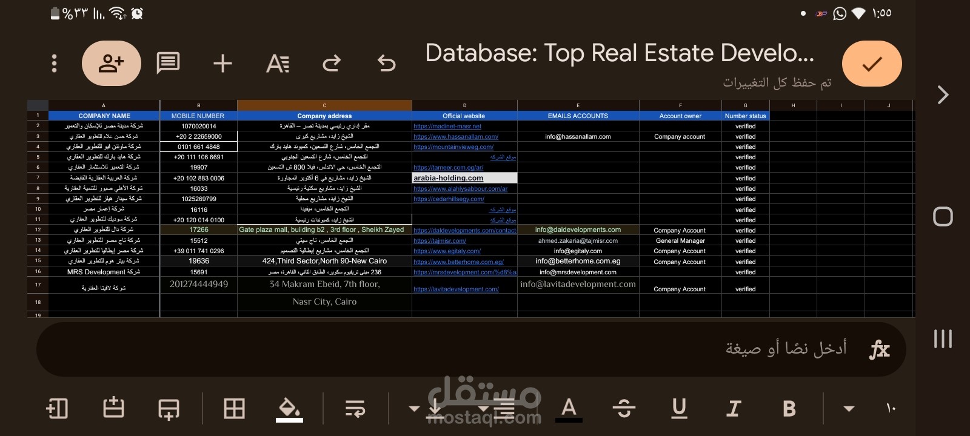This screenshot has height=436, width=970.
Task: Open the text format A icon
Action: coord(278,63)
